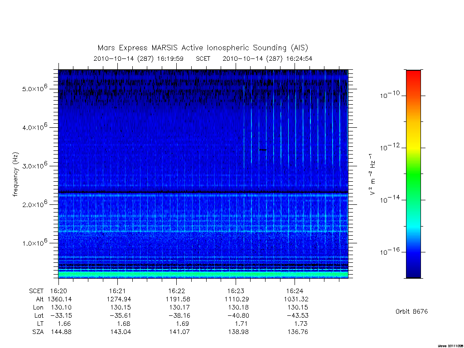Click the colorbar label 10^-14
This screenshot has height=348, width=464.
tap(390, 199)
